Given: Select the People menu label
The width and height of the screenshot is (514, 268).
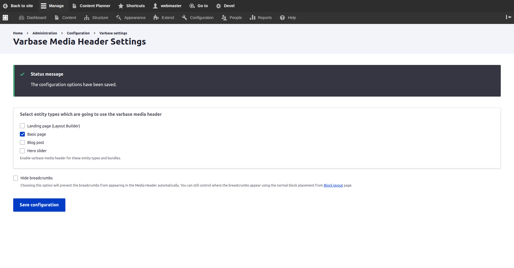Looking at the screenshot, I should click(x=236, y=18).
